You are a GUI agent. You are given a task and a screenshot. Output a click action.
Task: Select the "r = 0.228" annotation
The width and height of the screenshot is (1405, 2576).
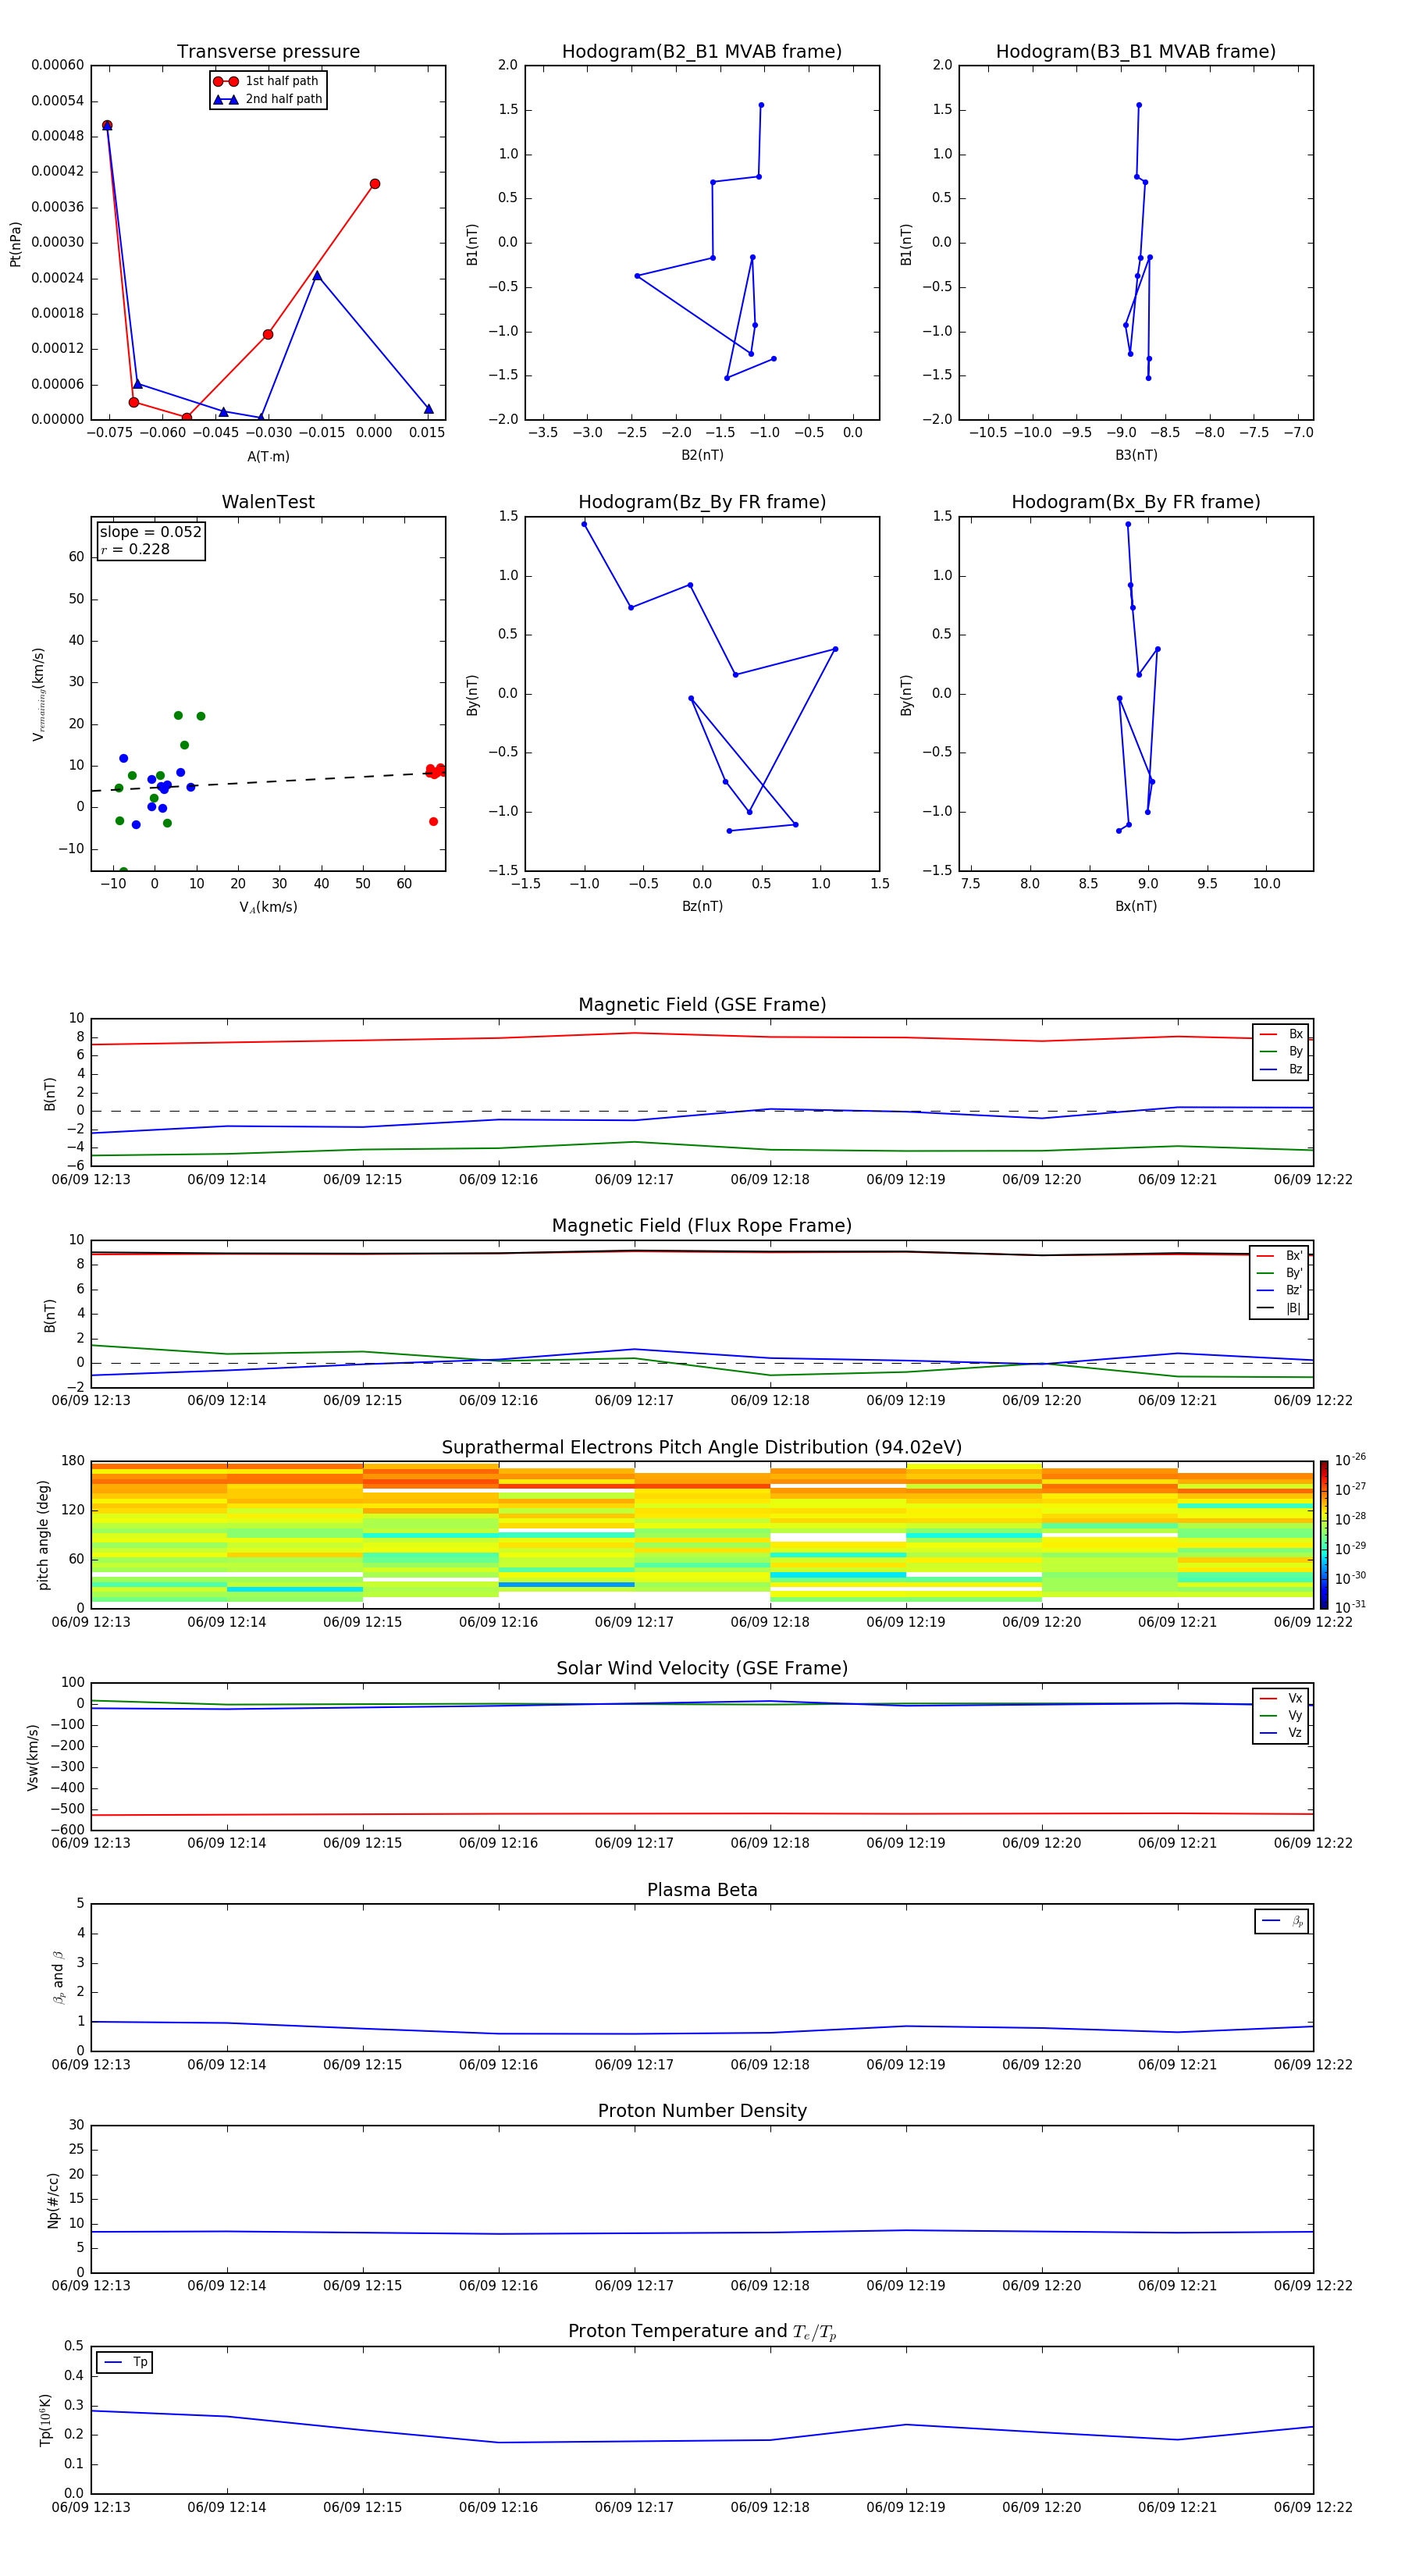[x=135, y=549]
